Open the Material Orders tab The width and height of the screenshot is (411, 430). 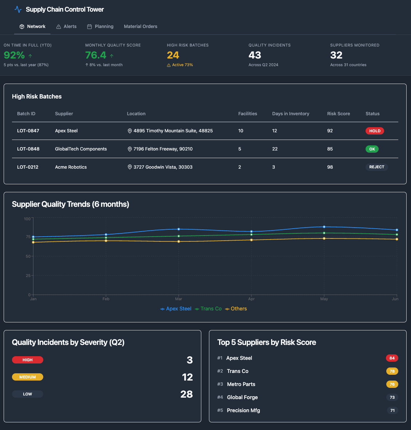coord(140,27)
